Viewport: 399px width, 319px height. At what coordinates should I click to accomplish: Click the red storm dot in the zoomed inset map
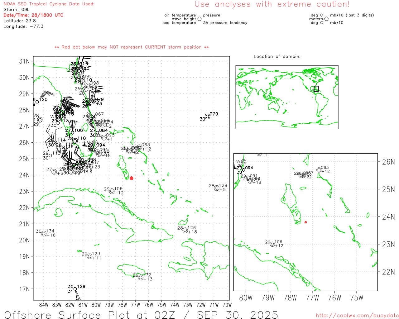305,222
